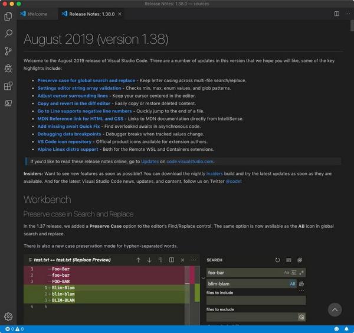Open the Explorer view in activity bar
Viewport: 354px width, 333px height.
click(x=8, y=16)
